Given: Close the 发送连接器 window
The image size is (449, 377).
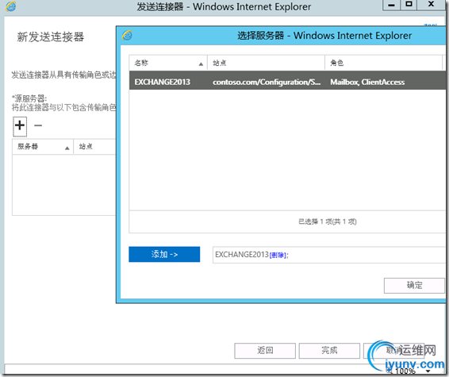Looking at the screenshot, I should (x=431, y=5).
